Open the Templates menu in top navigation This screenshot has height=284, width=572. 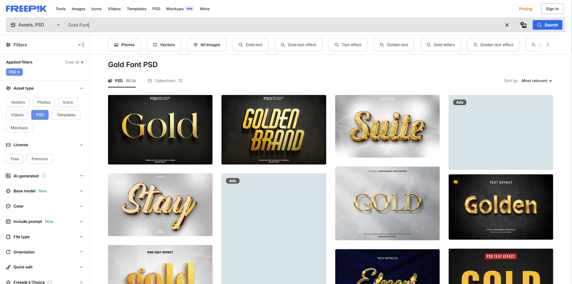point(136,9)
